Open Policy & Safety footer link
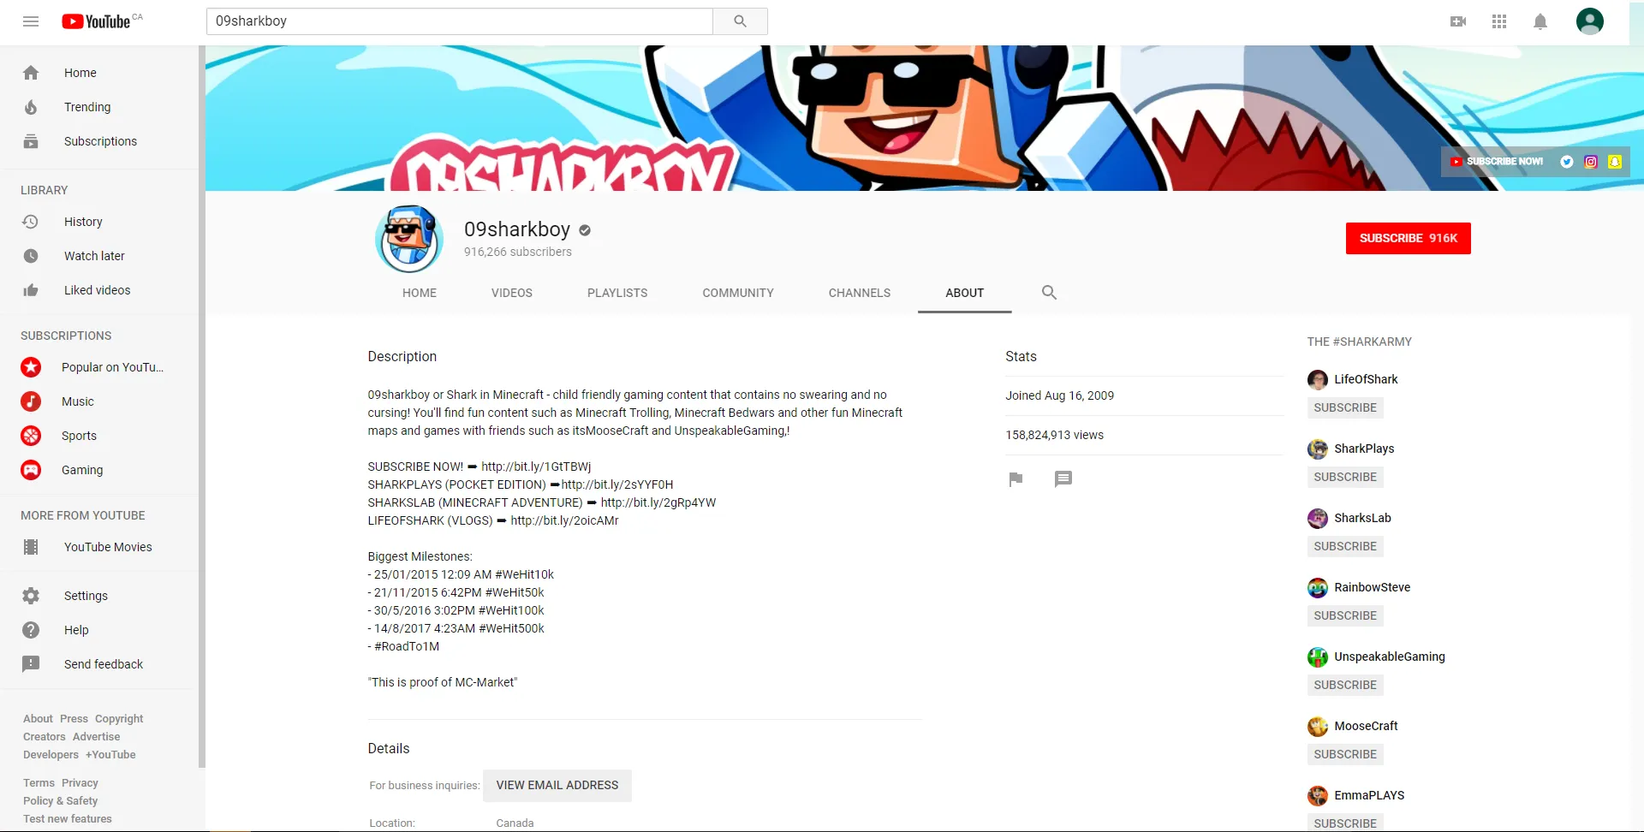This screenshot has height=832, width=1644. click(x=60, y=801)
